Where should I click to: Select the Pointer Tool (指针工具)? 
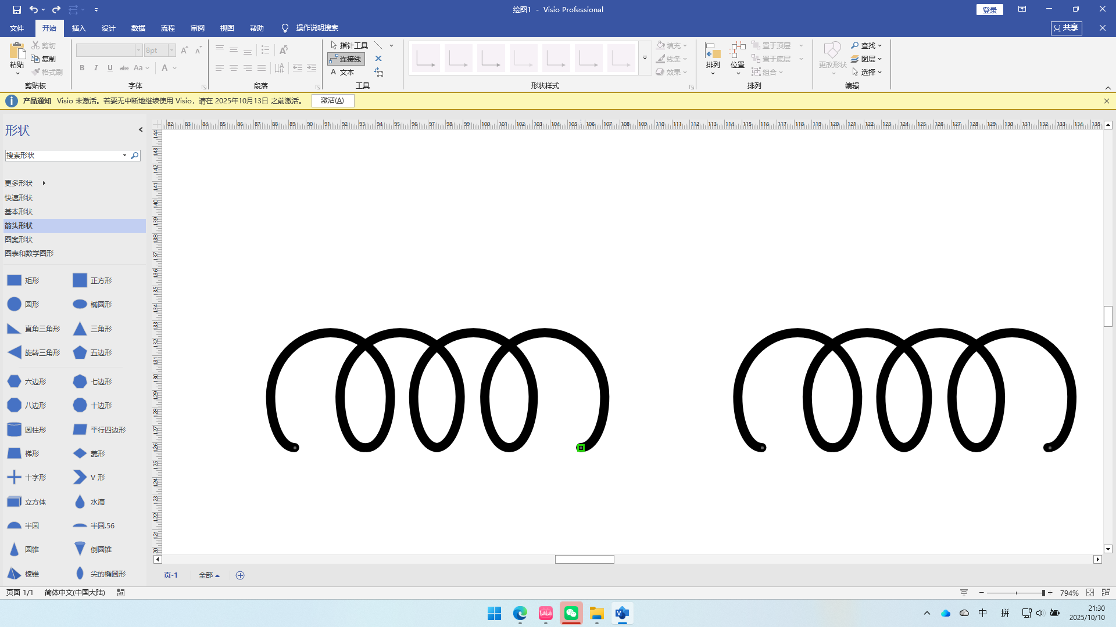[x=349, y=45]
